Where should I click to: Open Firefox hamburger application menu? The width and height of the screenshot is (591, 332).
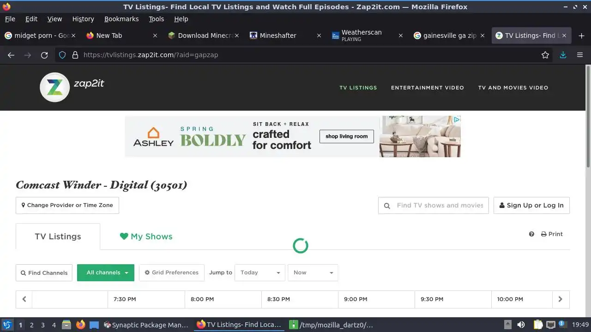click(x=580, y=55)
